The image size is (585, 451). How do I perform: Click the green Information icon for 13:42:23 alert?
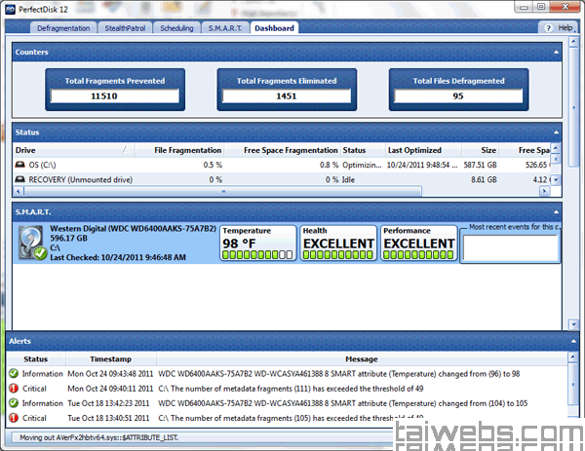(x=12, y=402)
